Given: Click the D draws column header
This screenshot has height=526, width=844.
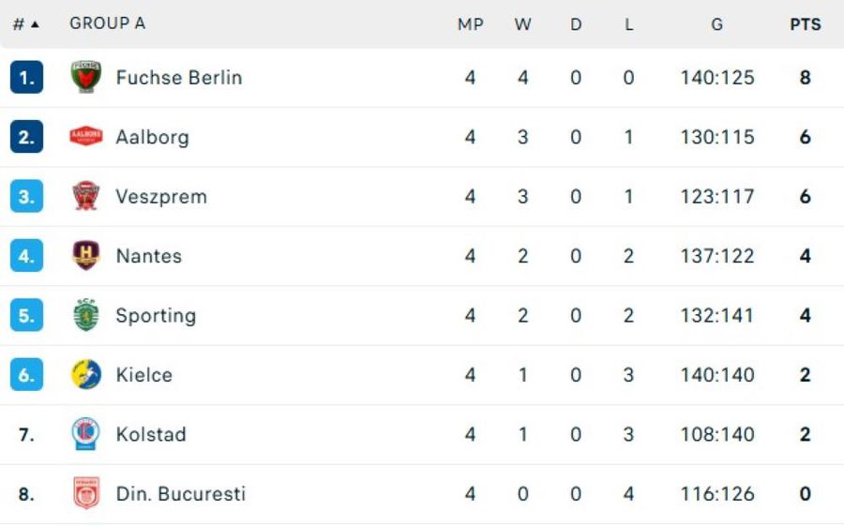Looking at the screenshot, I should 576,24.
